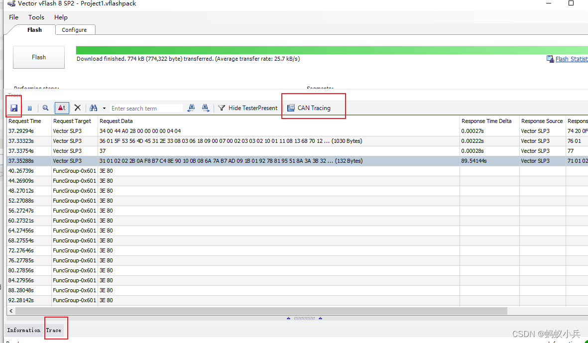Click the trace table's horizontal scrollbar thumb
Screen dimensions: 588x343
coord(261,311)
